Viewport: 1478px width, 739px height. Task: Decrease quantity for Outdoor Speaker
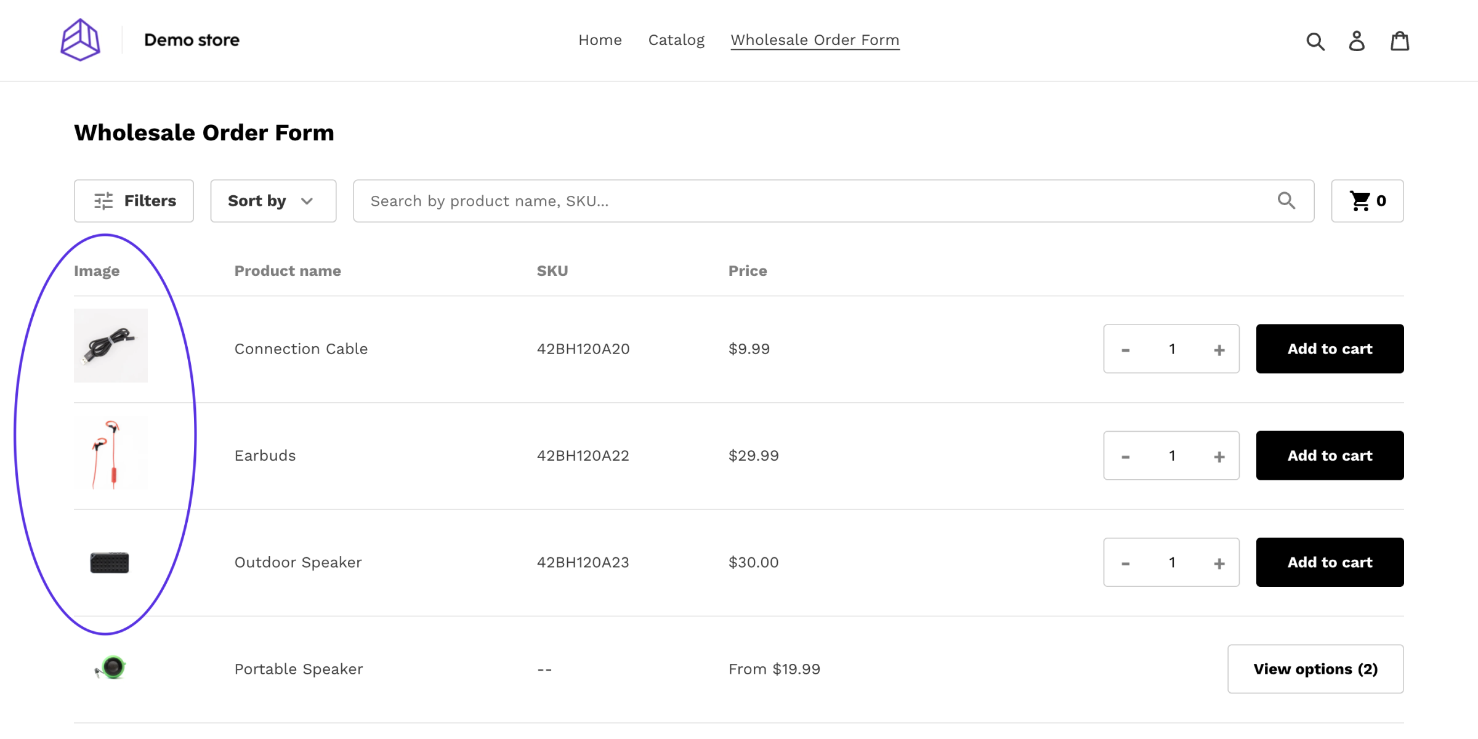pos(1125,562)
